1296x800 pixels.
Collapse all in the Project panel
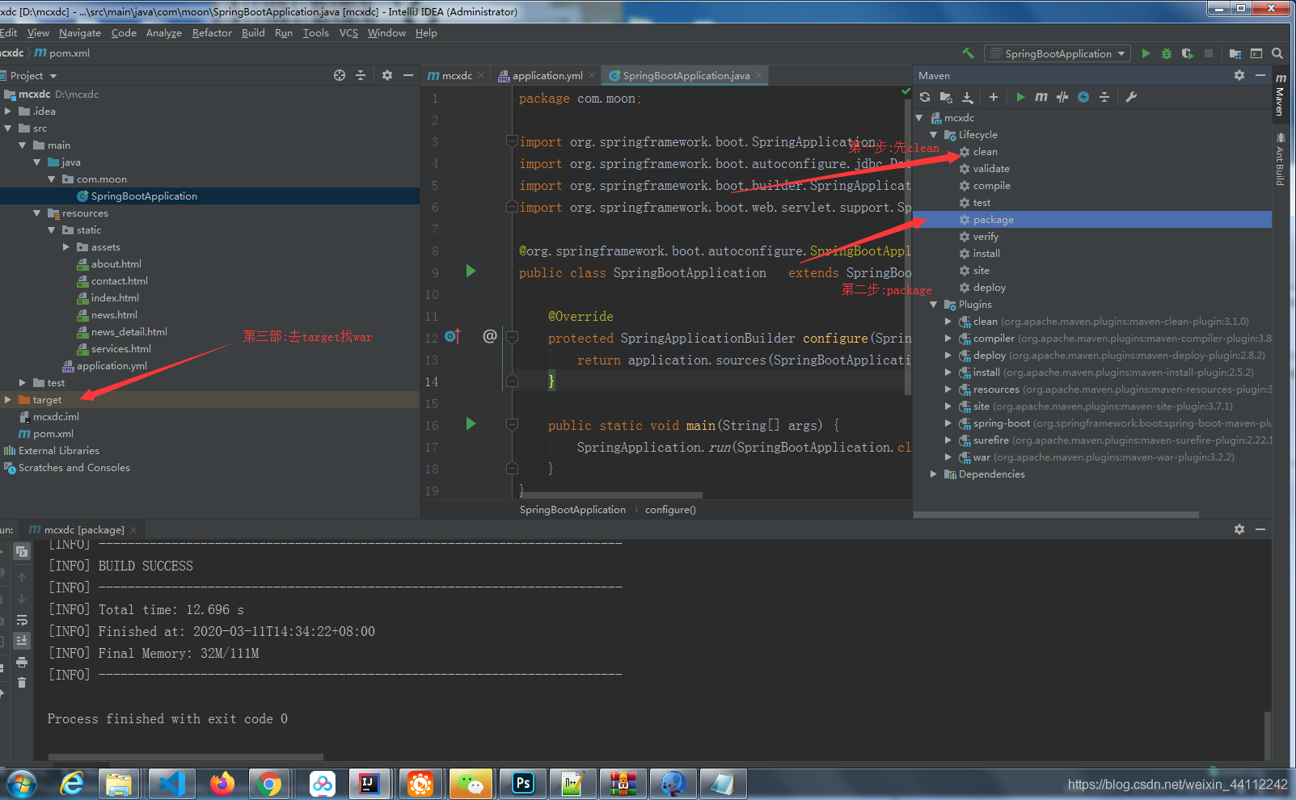[361, 75]
